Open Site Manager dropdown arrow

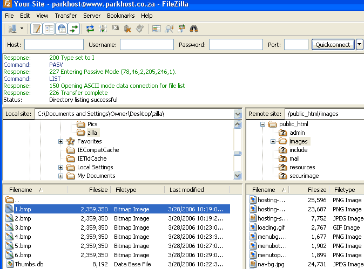tap(22, 29)
